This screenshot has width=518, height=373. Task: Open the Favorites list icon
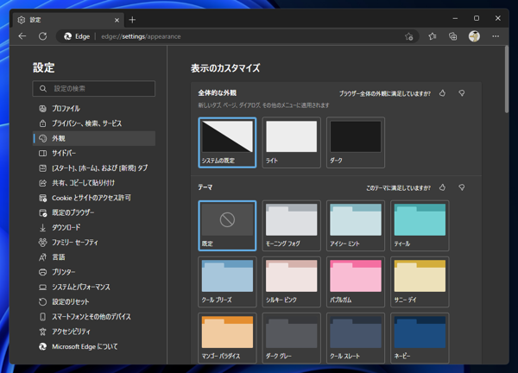click(x=433, y=36)
